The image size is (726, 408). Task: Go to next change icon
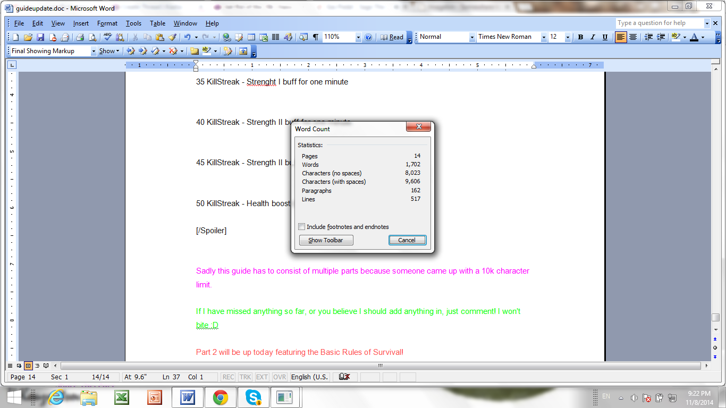(x=142, y=51)
